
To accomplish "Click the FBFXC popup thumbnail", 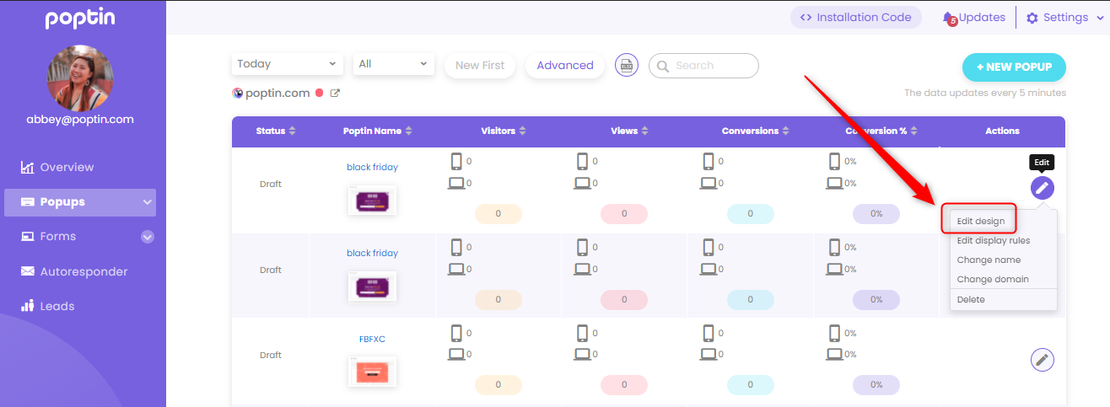I will [x=372, y=372].
